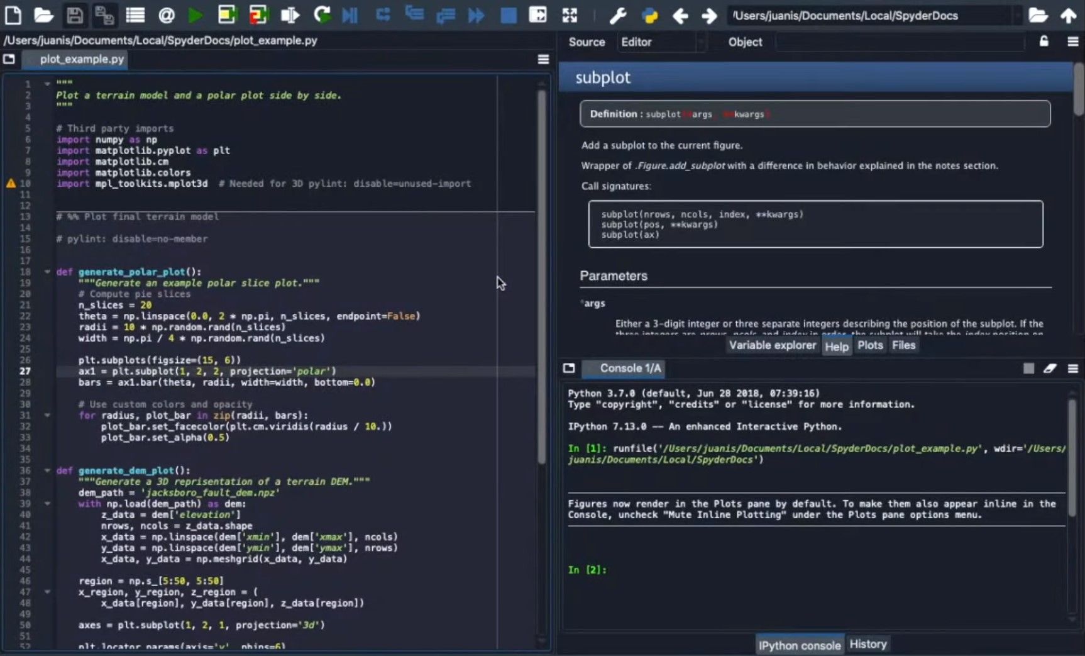This screenshot has width=1085, height=656.
Task: Collapse the generate_dem_plot function fold
Action: pos(47,470)
